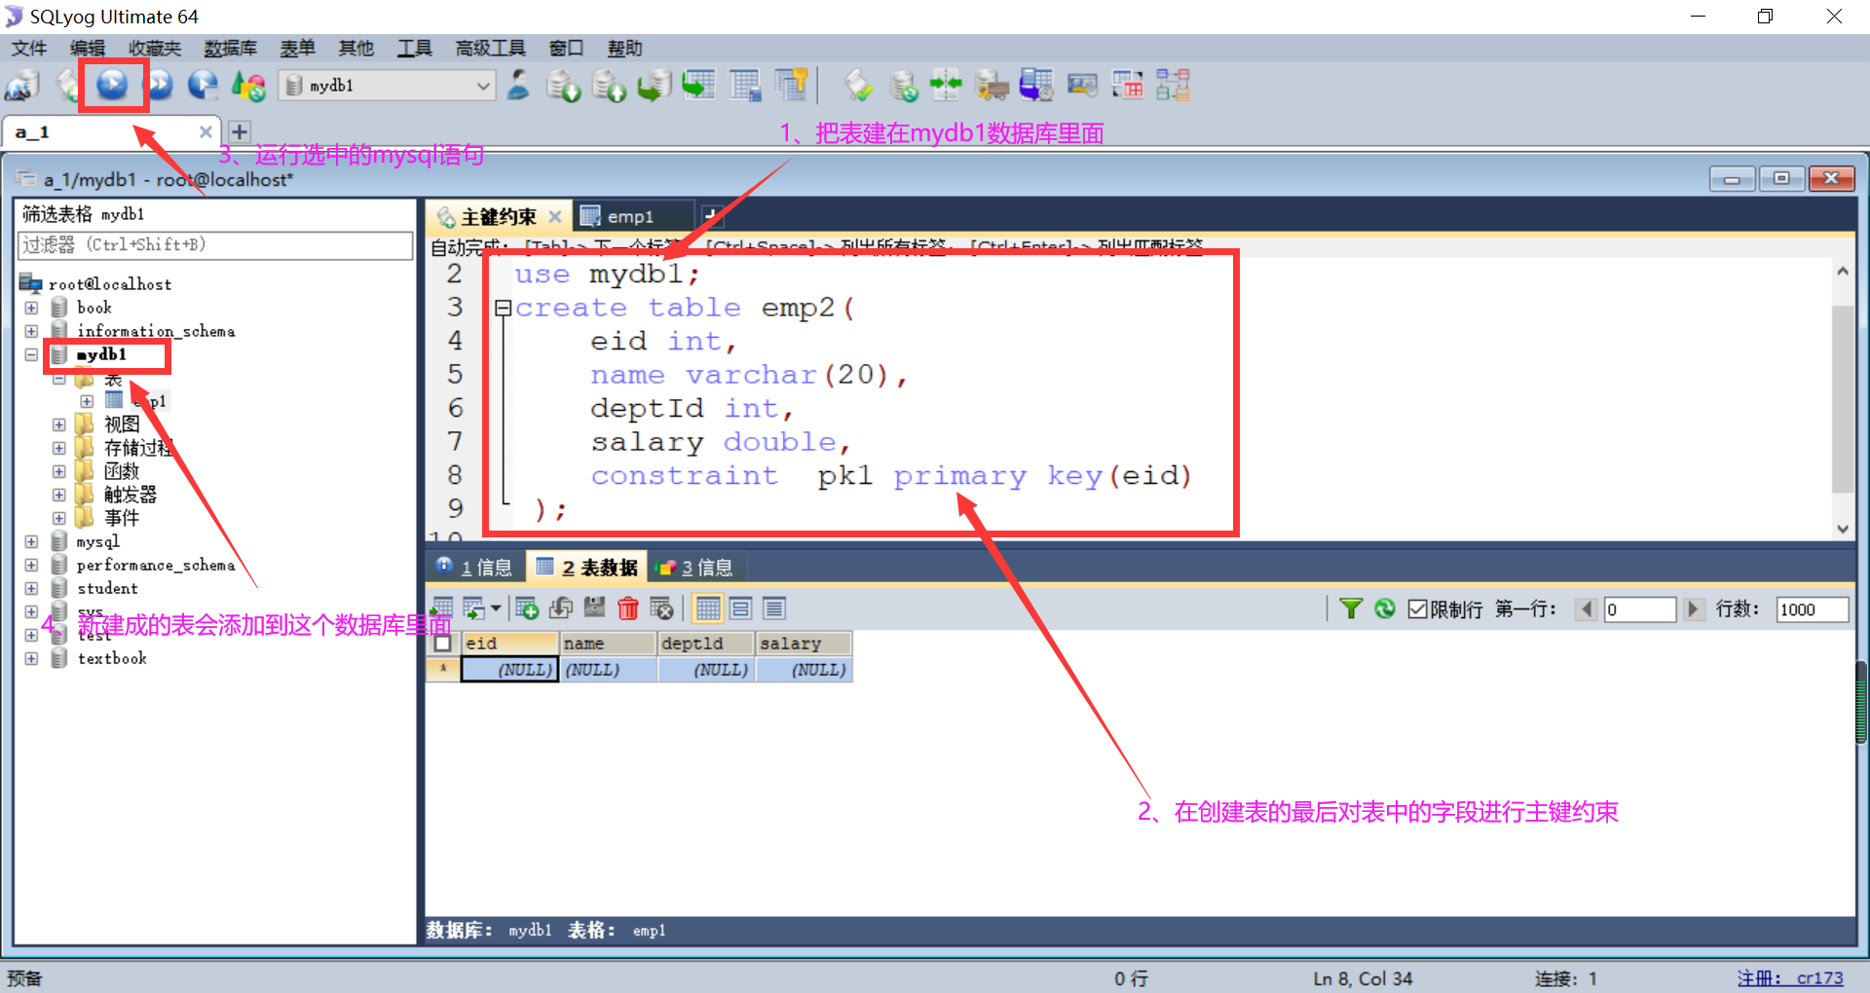Click the insert new row icon
This screenshot has height=993, width=1870.
coord(527,608)
